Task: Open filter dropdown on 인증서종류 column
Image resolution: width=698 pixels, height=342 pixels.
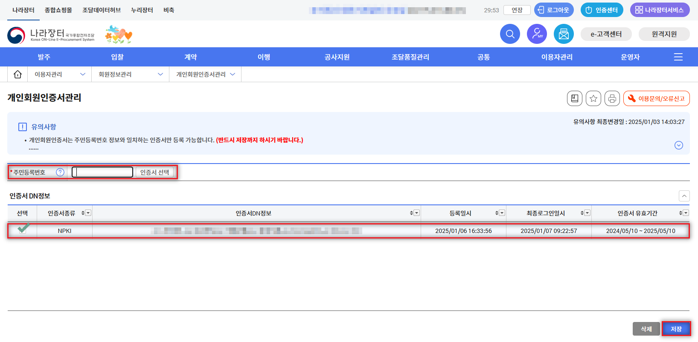Action: pos(88,213)
